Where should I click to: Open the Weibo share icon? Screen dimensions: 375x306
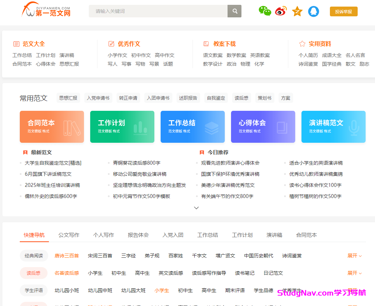click(281, 11)
